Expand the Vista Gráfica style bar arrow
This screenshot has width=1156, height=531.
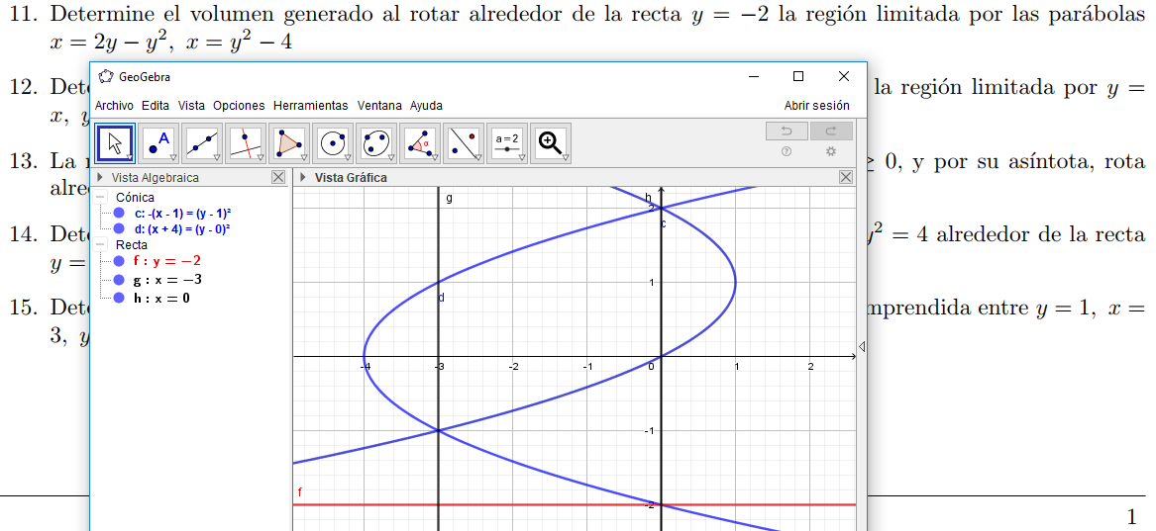coord(302,178)
